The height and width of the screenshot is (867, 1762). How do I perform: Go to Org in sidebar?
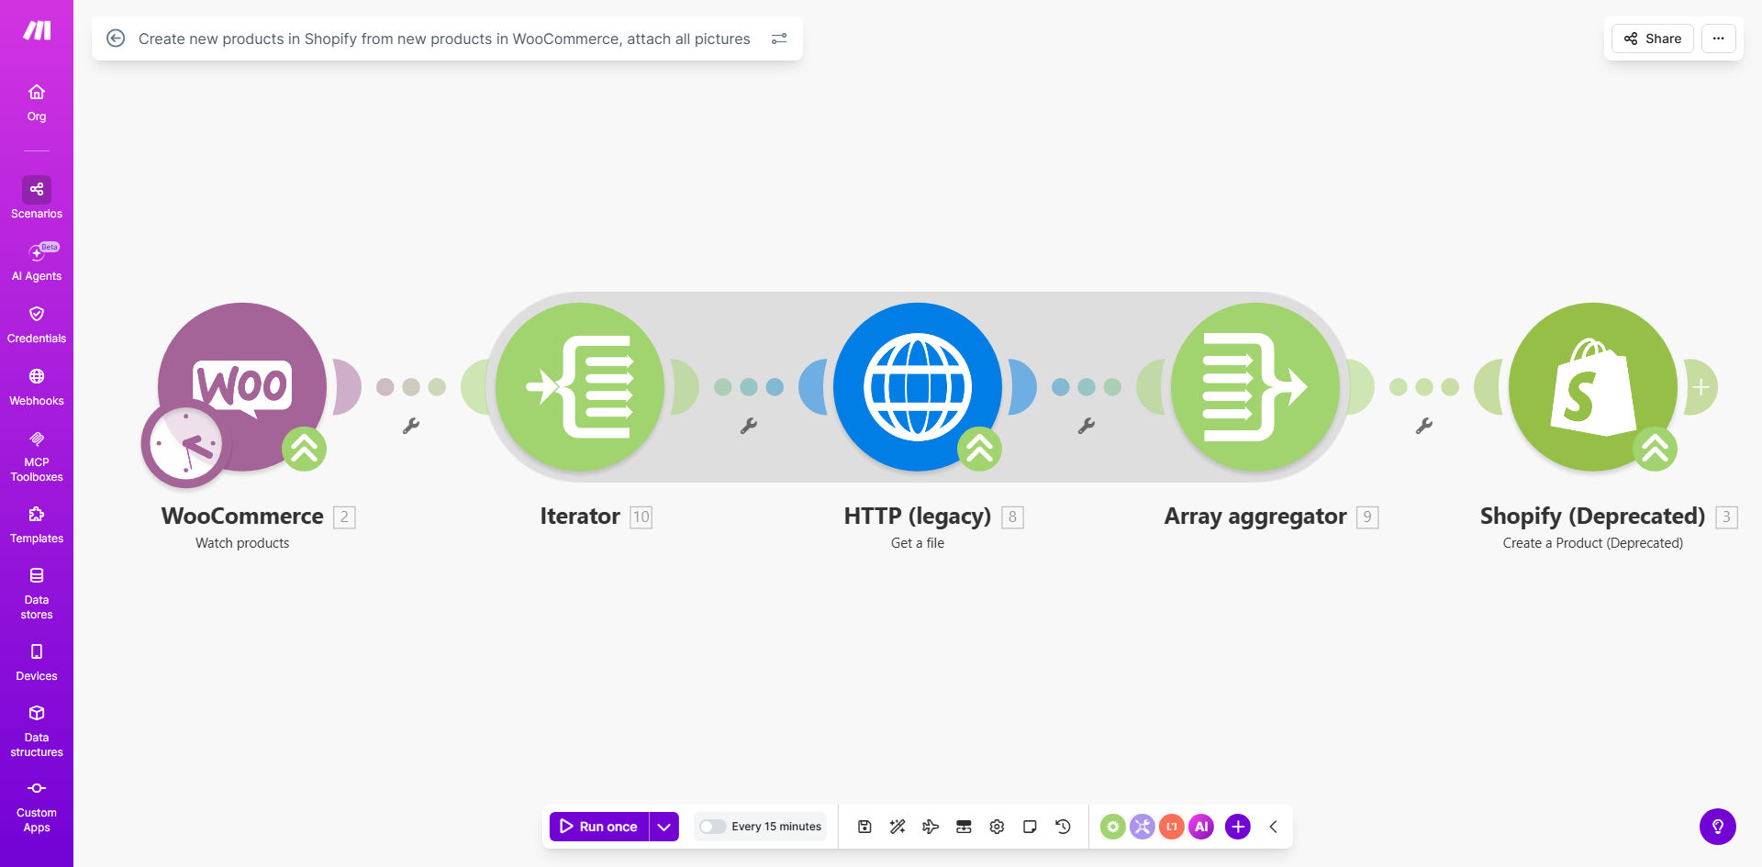point(37,103)
